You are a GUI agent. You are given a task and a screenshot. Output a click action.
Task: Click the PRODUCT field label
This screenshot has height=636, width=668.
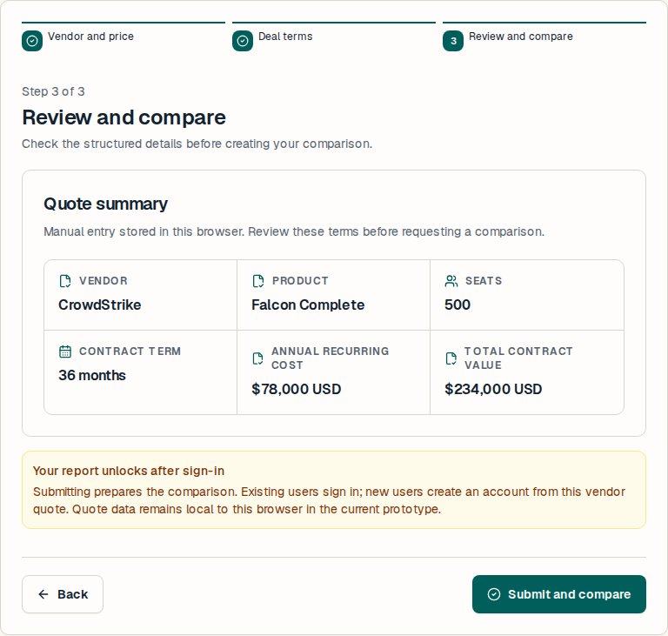tap(300, 281)
